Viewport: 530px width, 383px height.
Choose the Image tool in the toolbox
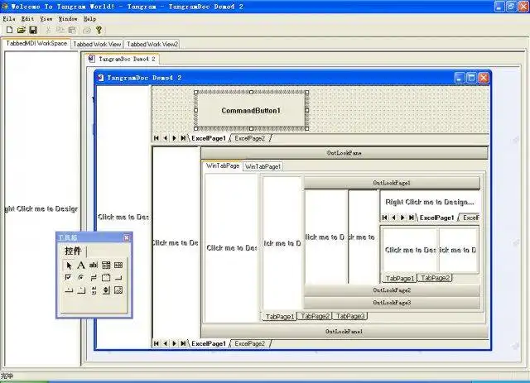(118, 290)
